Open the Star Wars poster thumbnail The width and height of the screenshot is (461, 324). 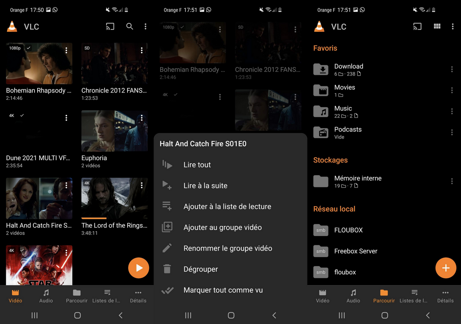39,265
